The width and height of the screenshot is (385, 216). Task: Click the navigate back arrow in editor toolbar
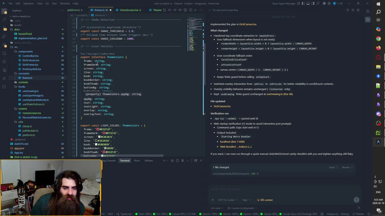point(196,10)
